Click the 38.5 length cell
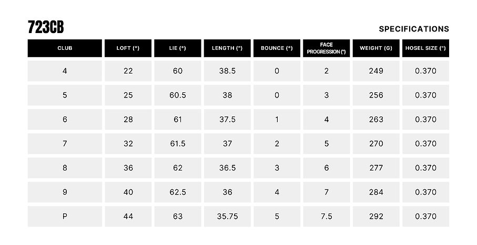 click(227, 71)
